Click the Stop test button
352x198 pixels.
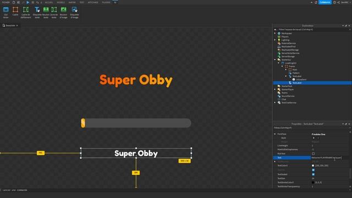coord(33,2)
